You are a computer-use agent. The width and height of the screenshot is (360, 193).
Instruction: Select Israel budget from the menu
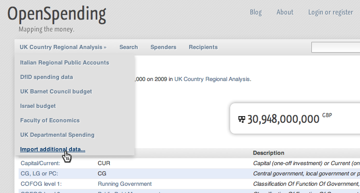(38, 106)
